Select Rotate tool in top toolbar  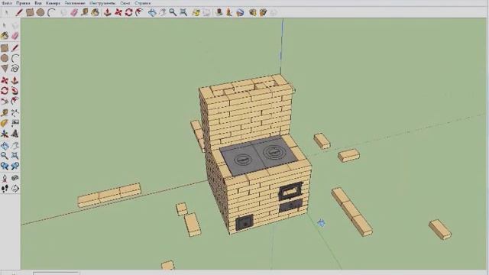(x=128, y=12)
